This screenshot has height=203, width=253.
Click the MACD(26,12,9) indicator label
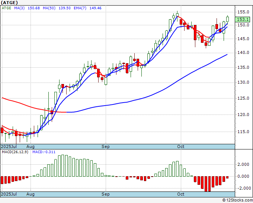pos(15,152)
